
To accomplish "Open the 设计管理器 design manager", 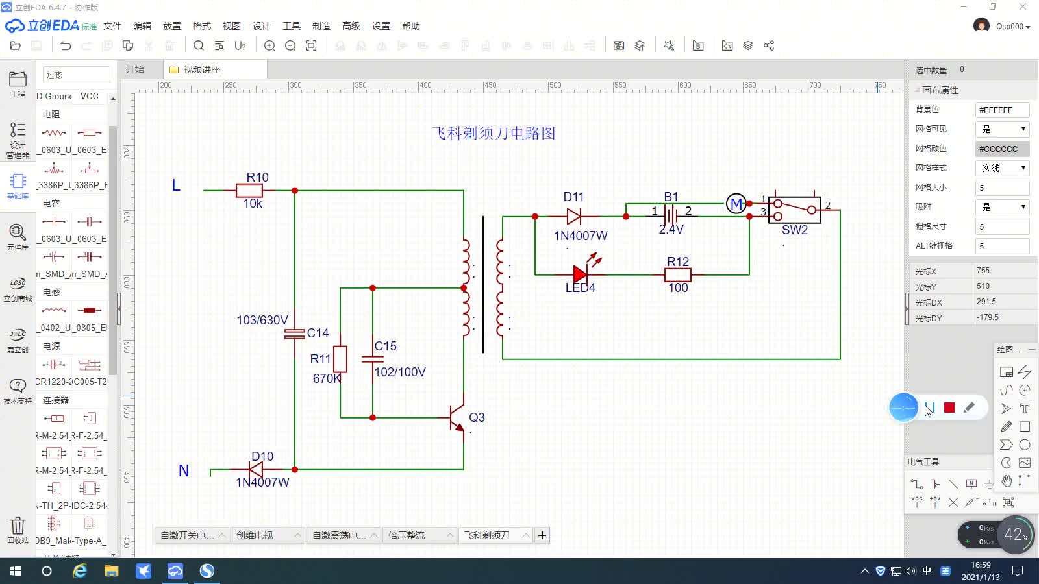I will [x=18, y=140].
